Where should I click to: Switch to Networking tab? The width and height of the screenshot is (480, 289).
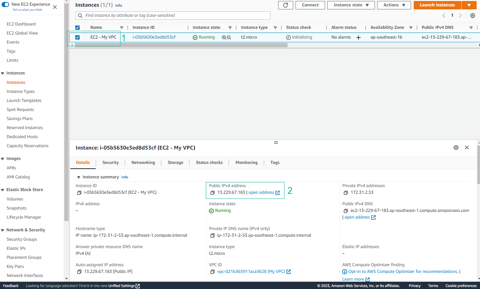click(x=143, y=163)
